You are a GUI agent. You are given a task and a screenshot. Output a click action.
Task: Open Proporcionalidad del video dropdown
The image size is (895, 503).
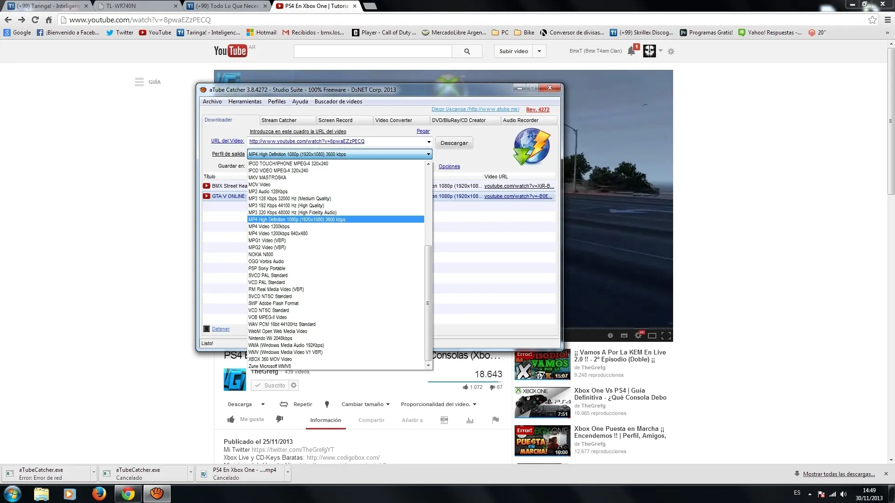point(438,404)
